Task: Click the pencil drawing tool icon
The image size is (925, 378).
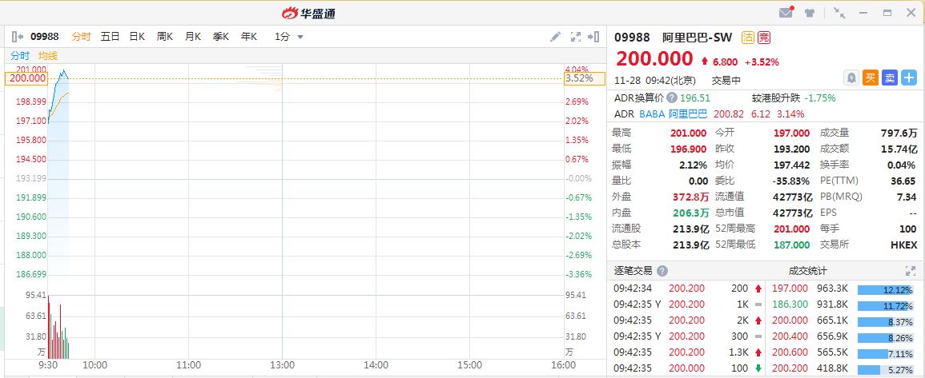Action: coord(555,37)
